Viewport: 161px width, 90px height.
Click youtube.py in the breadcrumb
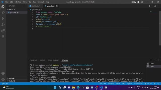(x=36, y=9)
